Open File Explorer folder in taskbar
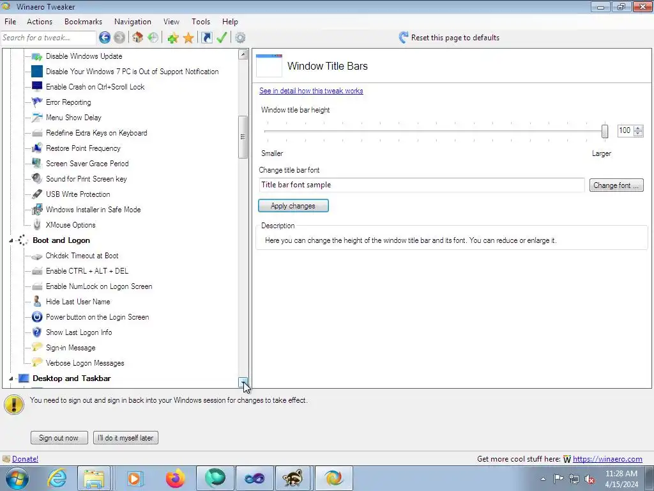 click(94, 478)
